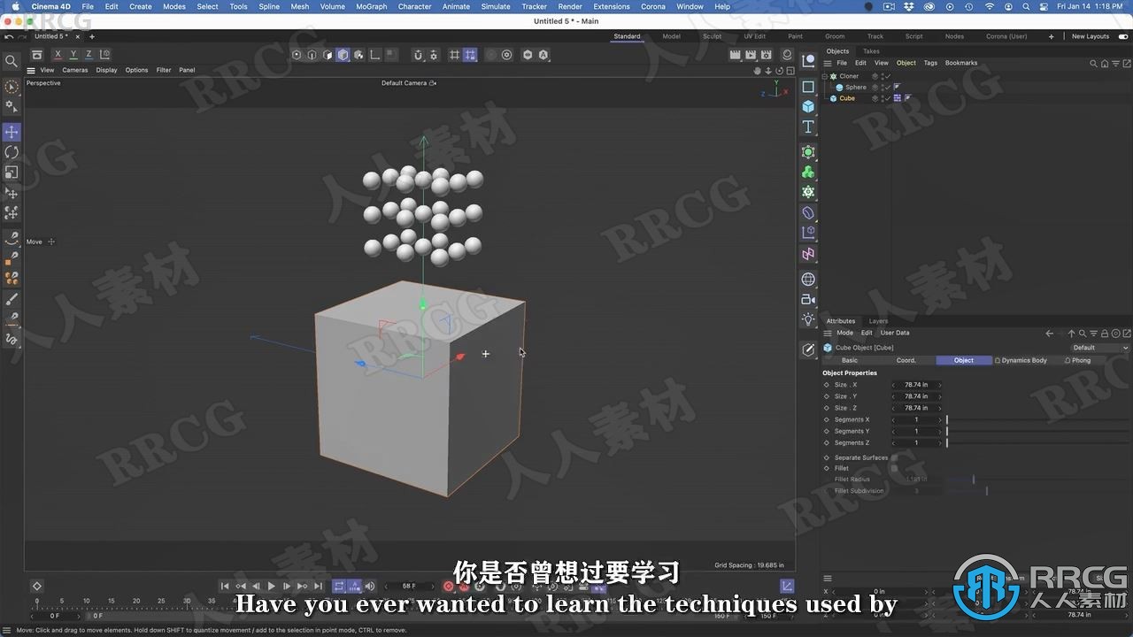Enable the Separate Surfaces checkbox

coord(894,457)
